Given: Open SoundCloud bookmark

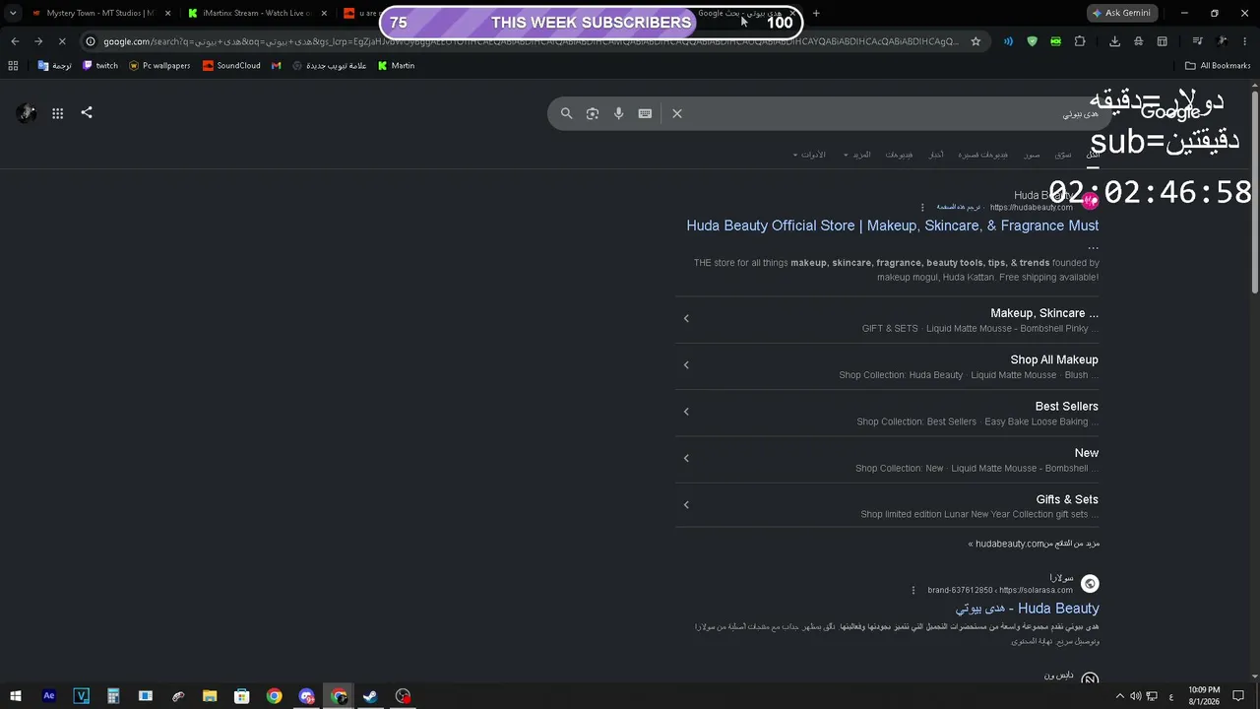Looking at the screenshot, I should pyautogui.click(x=231, y=66).
